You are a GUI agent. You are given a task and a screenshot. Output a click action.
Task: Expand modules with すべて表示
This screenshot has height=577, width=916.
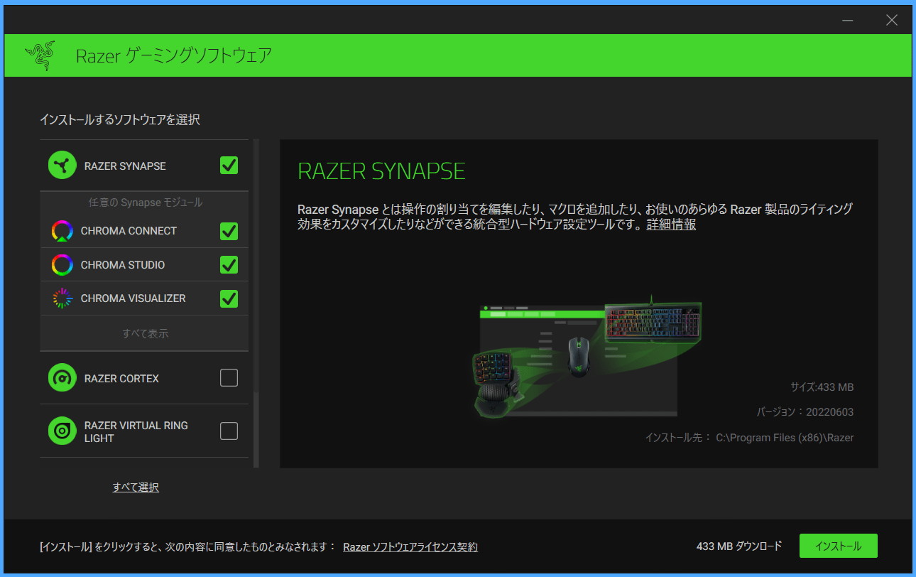pyautogui.click(x=145, y=333)
